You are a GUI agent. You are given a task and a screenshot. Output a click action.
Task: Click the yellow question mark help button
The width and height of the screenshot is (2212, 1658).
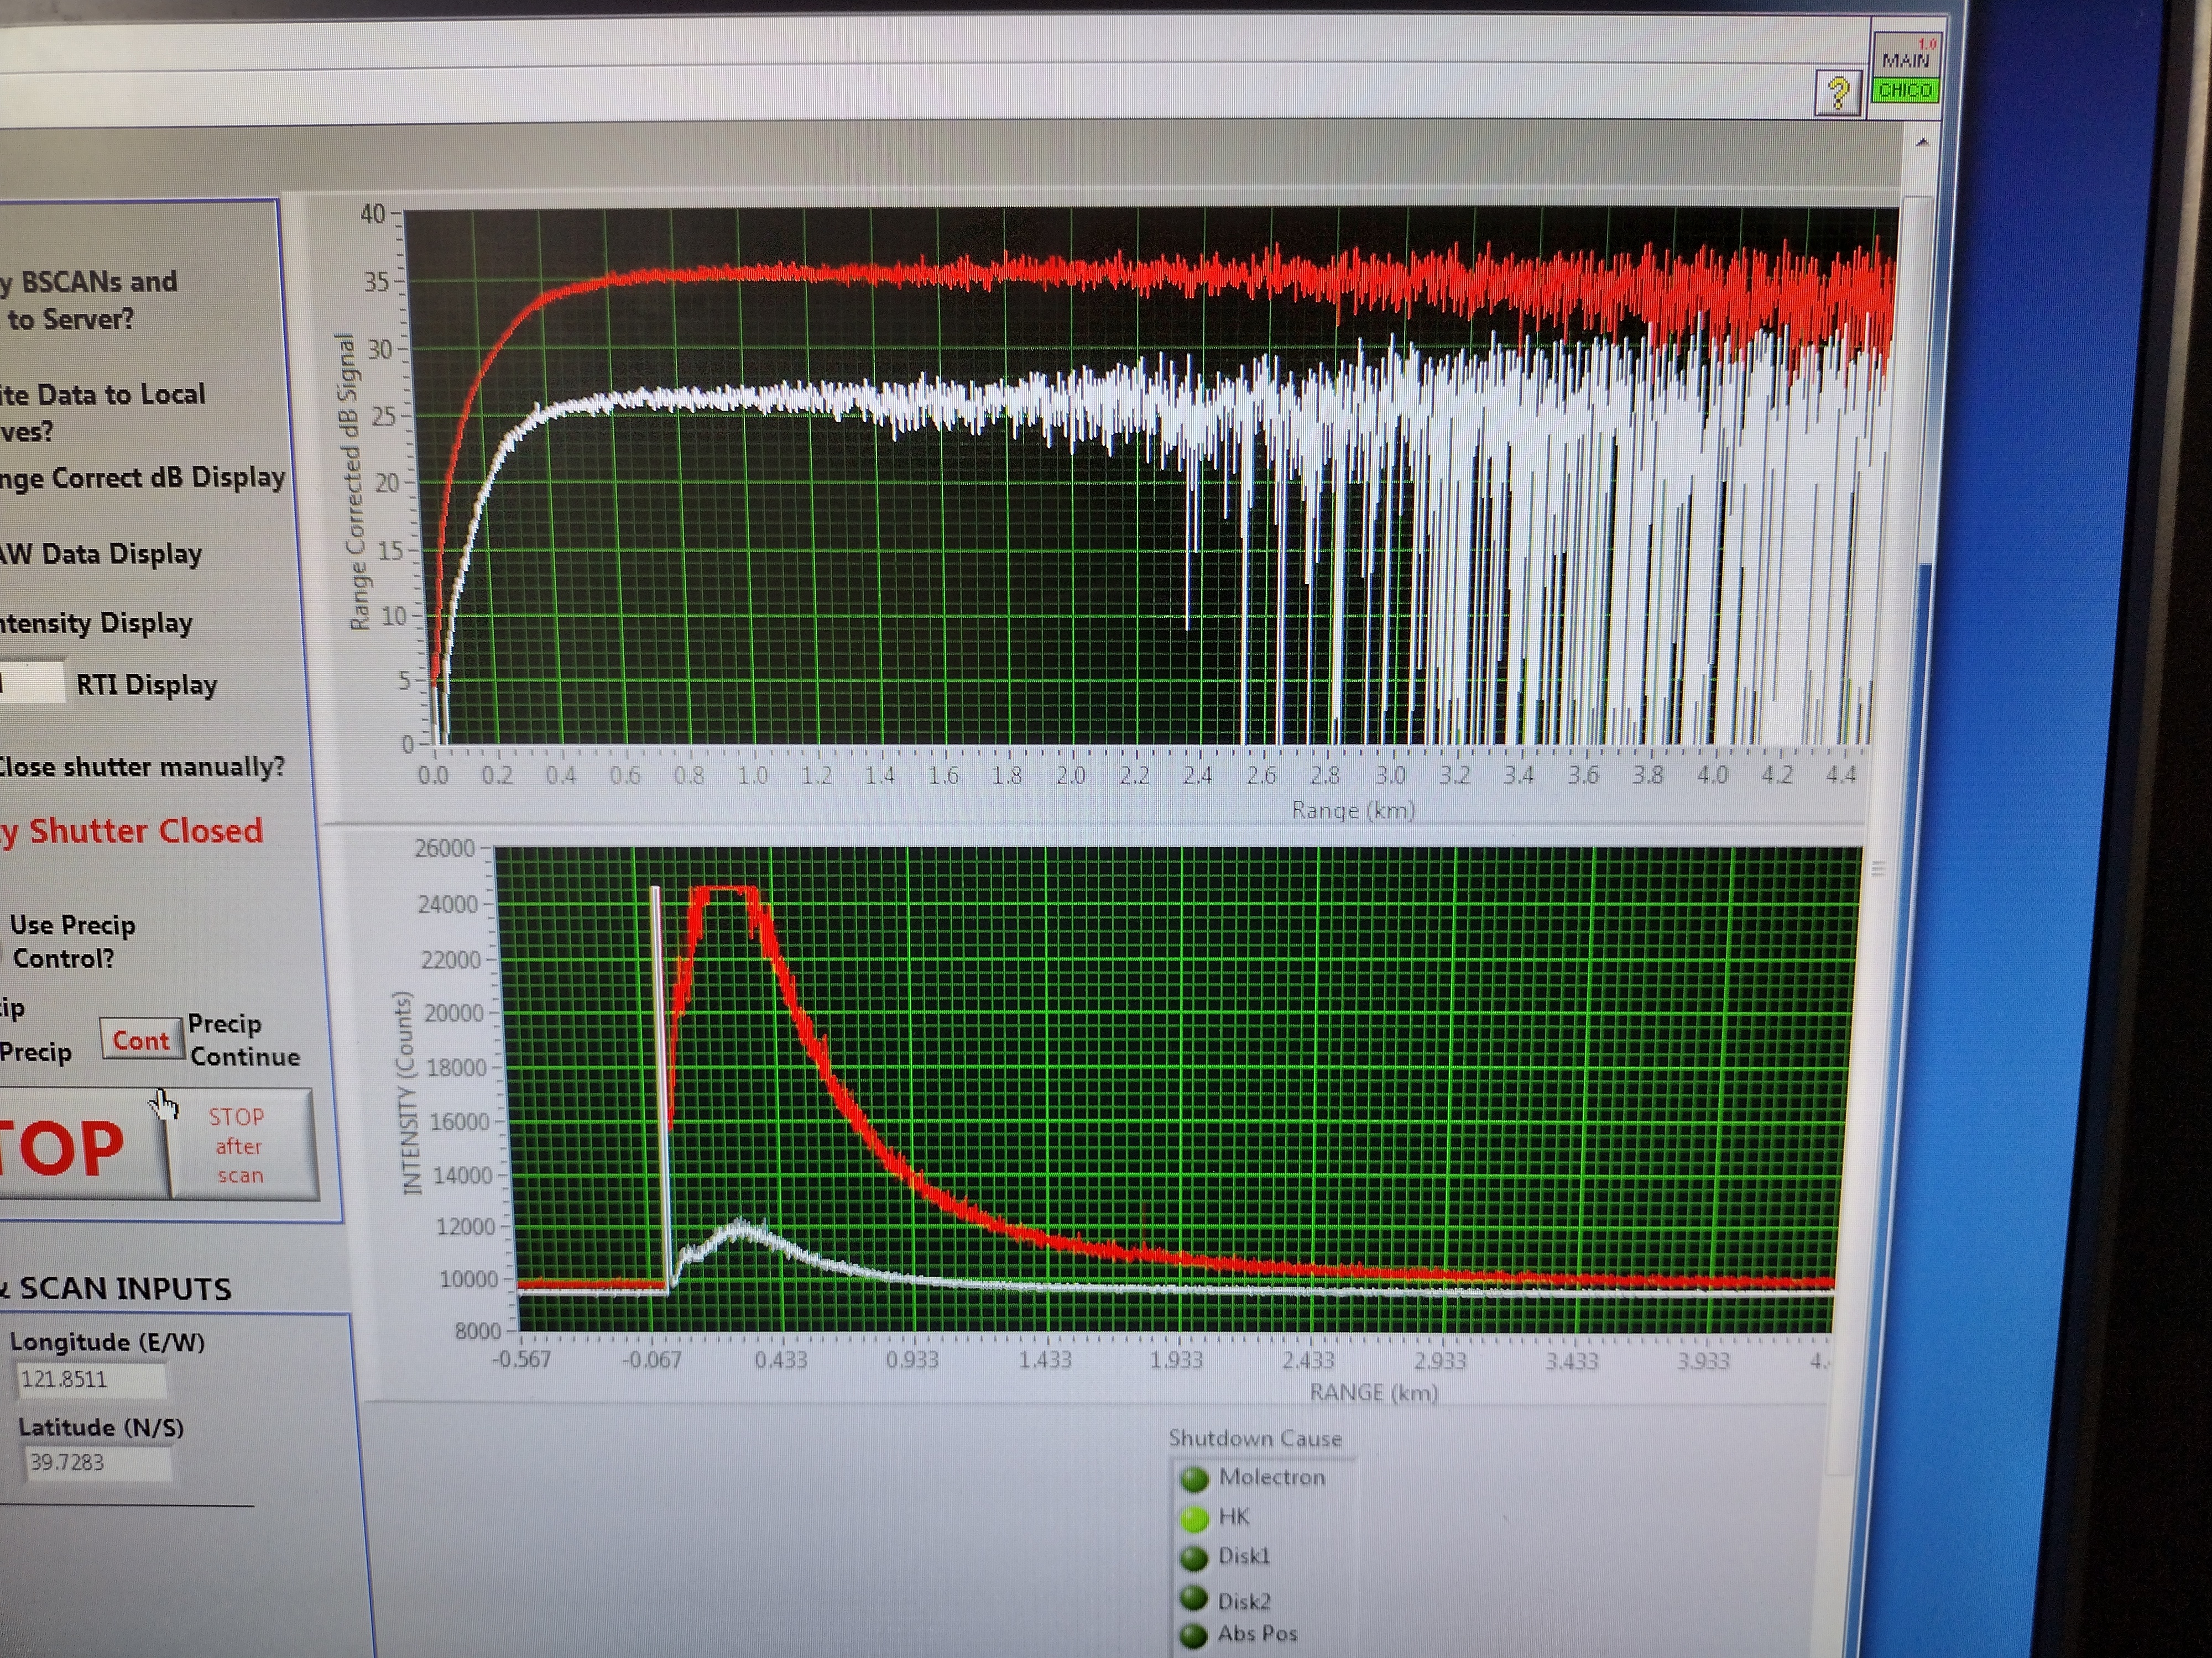(x=1838, y=94)
